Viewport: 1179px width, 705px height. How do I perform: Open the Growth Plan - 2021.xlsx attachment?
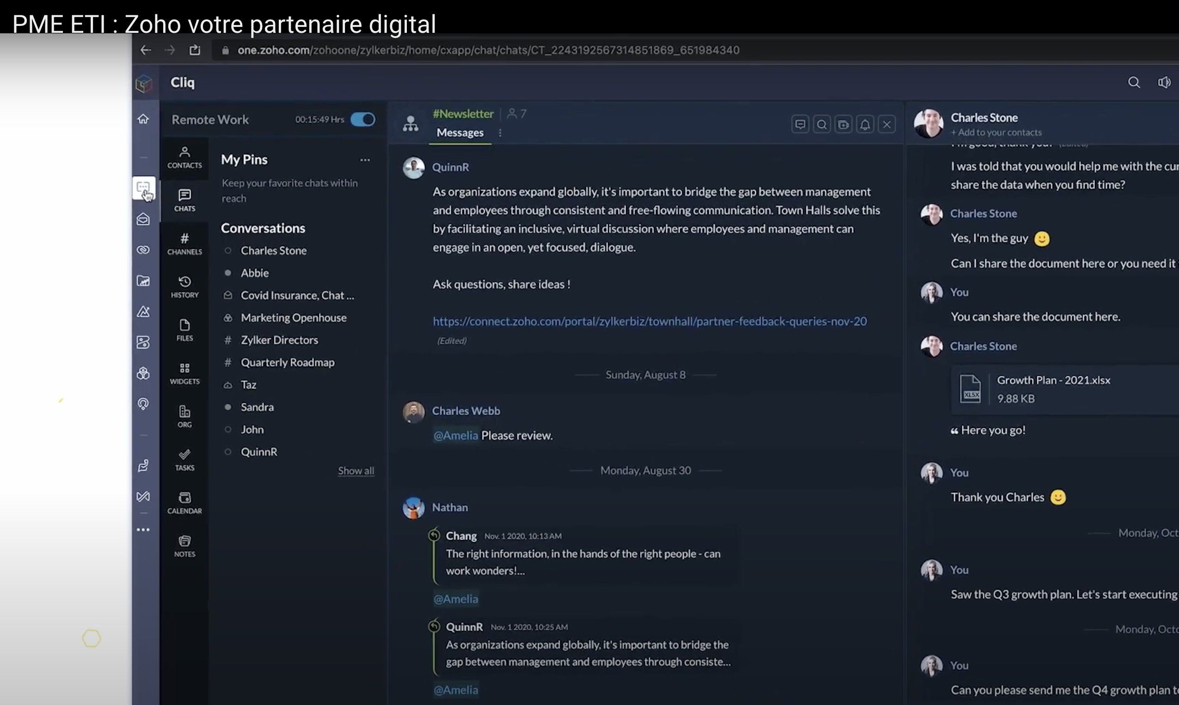(1064, 389)
